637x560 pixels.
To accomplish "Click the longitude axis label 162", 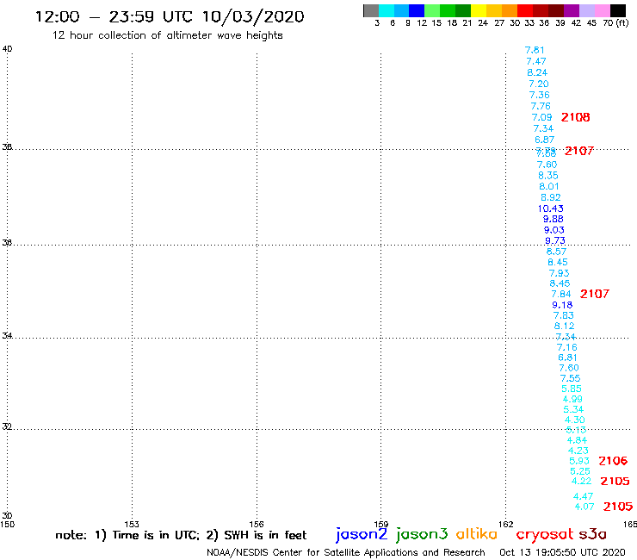I will 506,524.
